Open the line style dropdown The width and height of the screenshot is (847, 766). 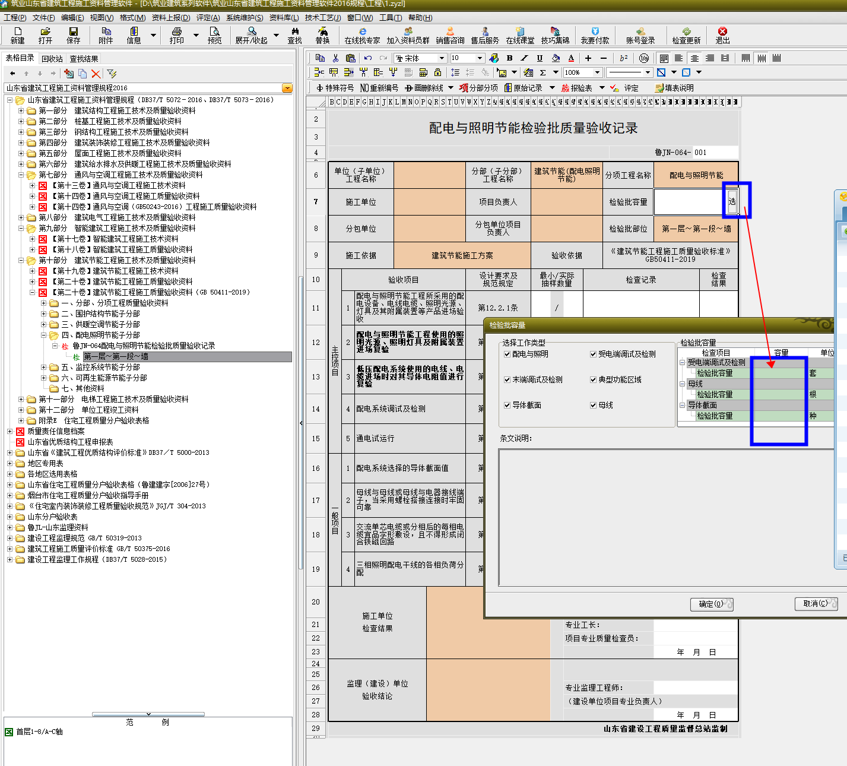pos(648,72)
